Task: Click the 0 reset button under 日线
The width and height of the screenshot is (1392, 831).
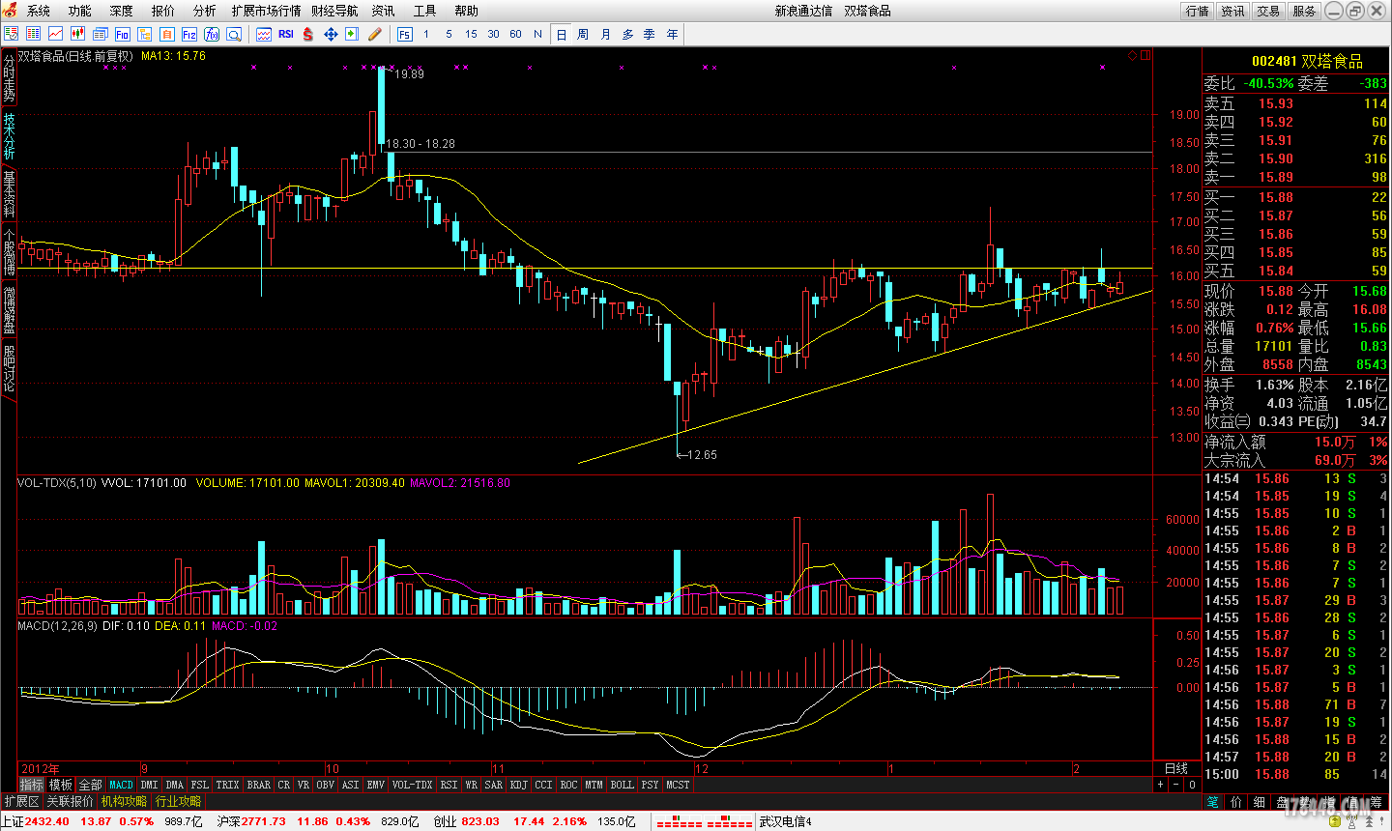Action: (x=1192, y=785)
